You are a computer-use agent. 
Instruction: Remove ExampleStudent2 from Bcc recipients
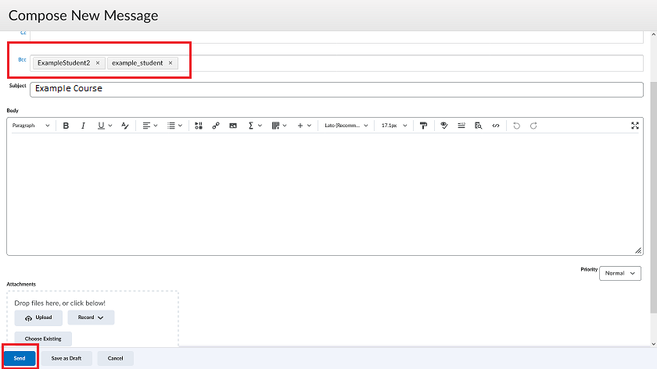tap(98, 63)
